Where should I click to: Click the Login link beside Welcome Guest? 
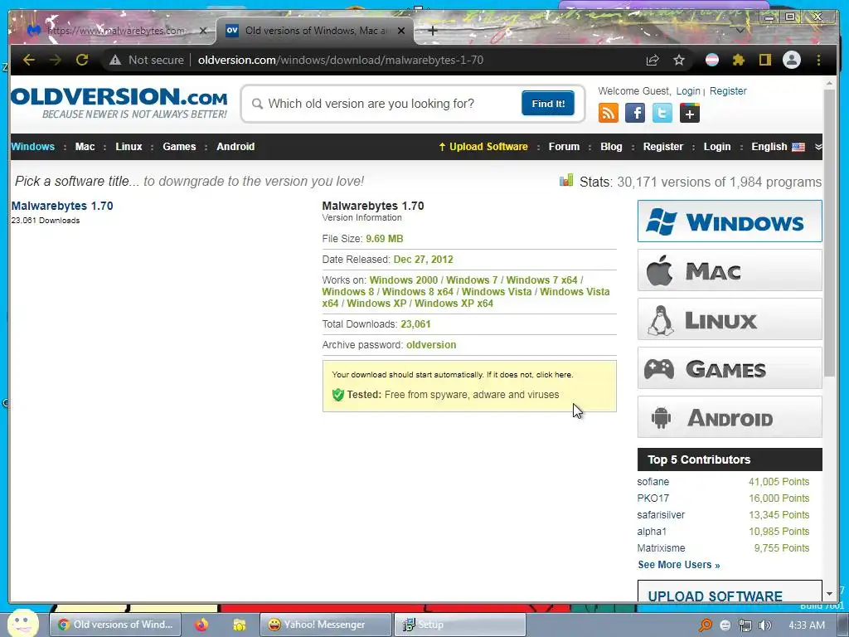pyautogui.click(x=688, y=91)
